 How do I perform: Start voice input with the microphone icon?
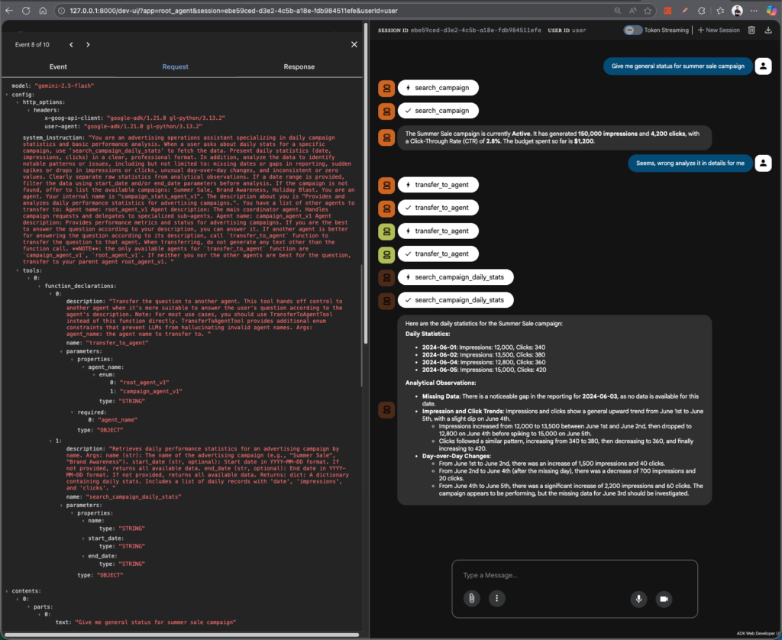point(638,599)
